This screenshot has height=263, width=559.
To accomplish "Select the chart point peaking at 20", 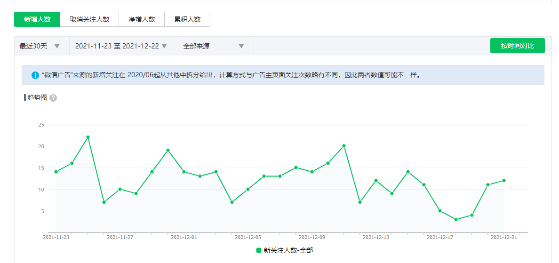I will (344, 146).
